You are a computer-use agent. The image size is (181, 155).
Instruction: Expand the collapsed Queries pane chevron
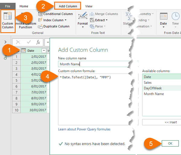pos(5,42)
